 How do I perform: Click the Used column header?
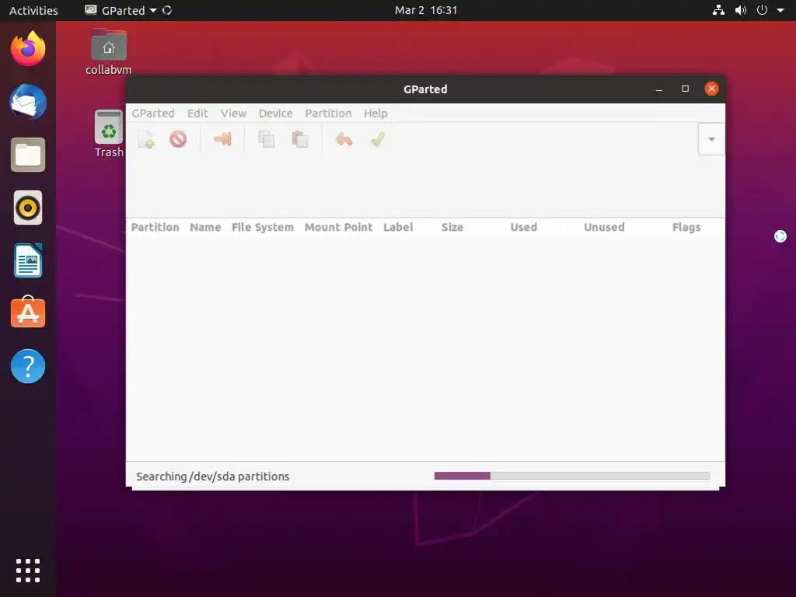[524, 227]
